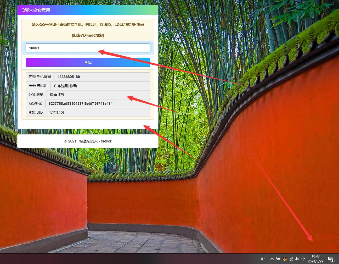This screenshot has width=339, height=264.
Task: Open the battery power status icon
Action: tap(278, 259)
